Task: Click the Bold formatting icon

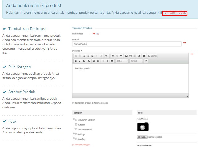Action: click(x=76, y=61)
